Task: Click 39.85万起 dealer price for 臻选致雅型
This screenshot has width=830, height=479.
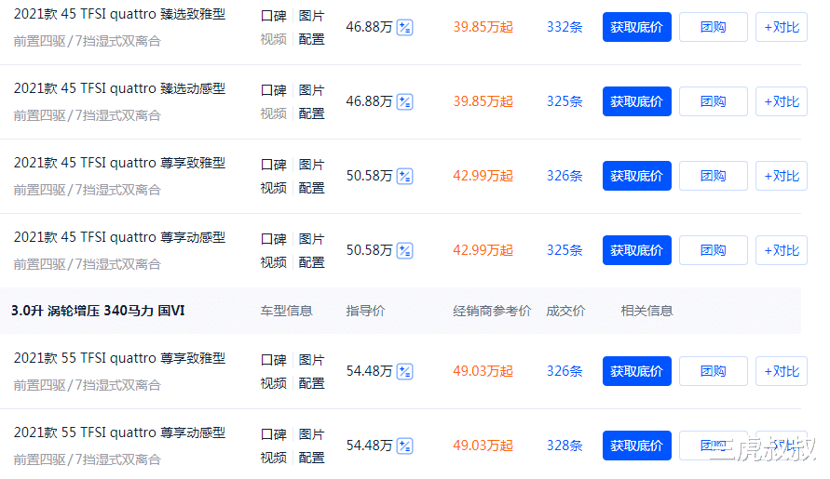Action: click(483, 27)
